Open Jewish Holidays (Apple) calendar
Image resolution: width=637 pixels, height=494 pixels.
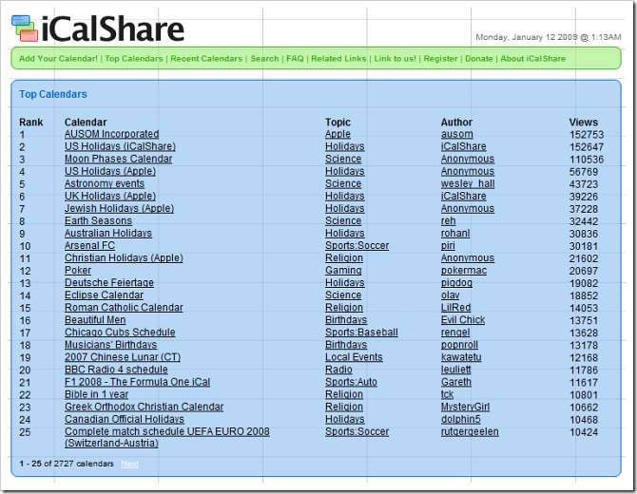pos(119,208)
